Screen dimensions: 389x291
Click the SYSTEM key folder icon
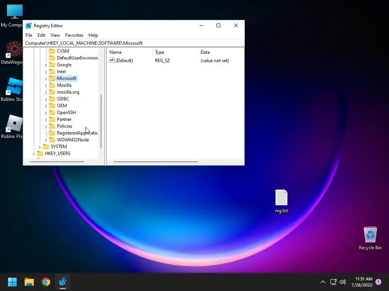tap(46, 147)
